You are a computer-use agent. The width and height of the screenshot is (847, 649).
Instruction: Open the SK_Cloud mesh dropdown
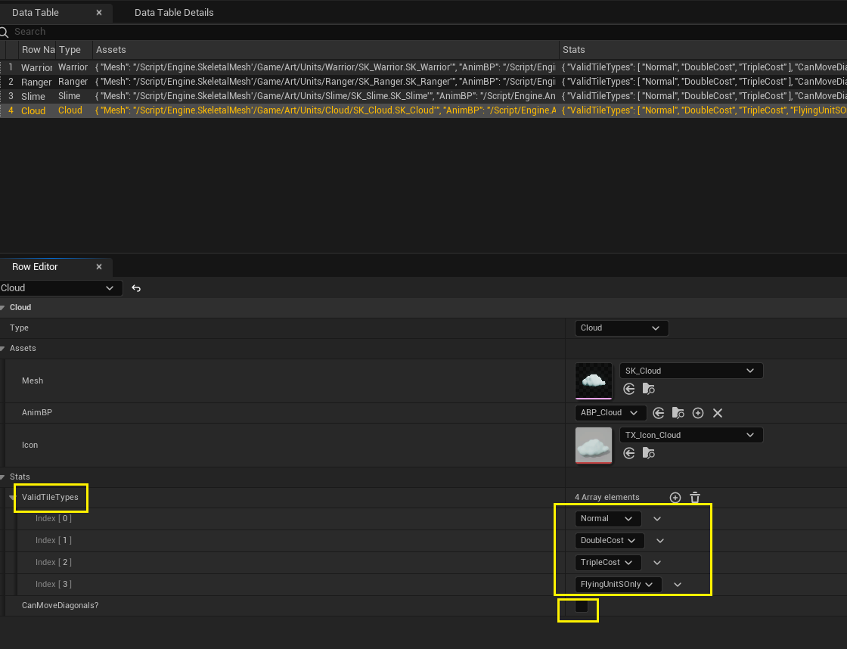(691, 371)
